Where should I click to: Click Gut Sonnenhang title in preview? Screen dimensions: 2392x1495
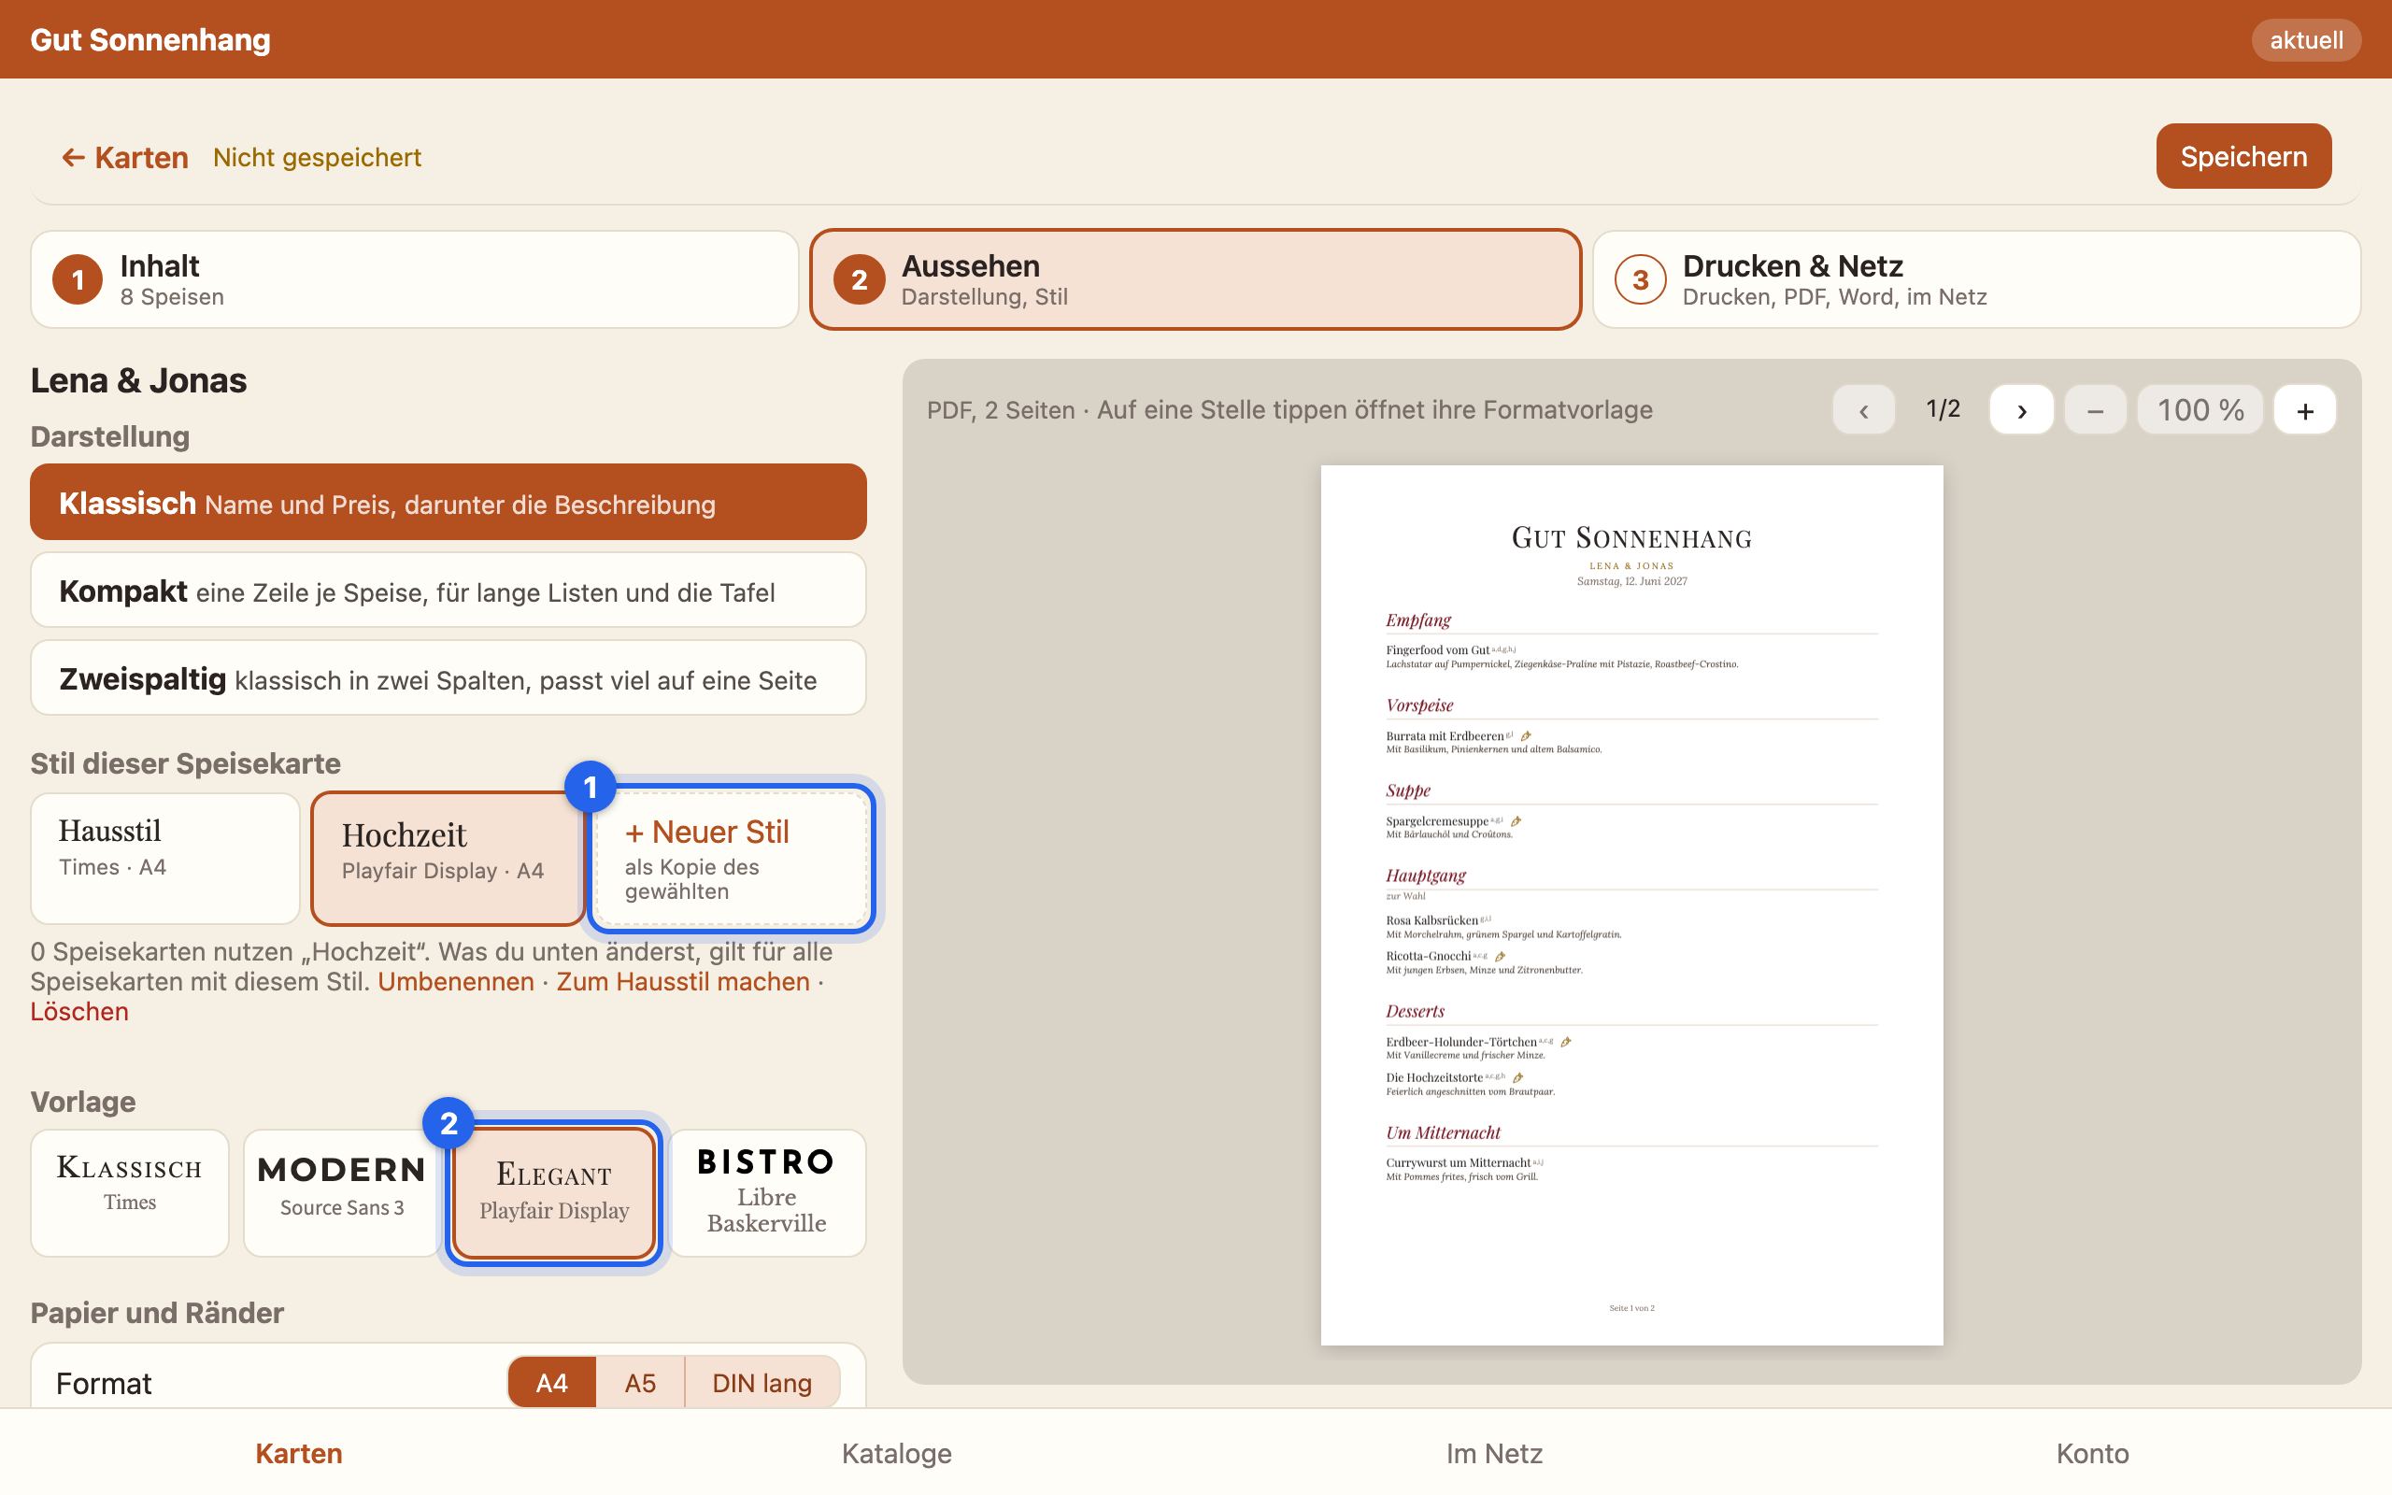coord(1632,538)
